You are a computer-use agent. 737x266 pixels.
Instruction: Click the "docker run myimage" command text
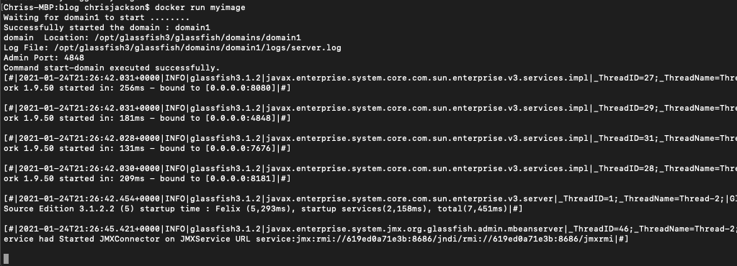click(x=200, y=7)
